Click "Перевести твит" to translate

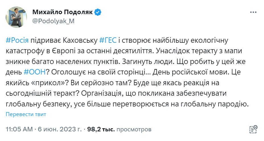26,114
